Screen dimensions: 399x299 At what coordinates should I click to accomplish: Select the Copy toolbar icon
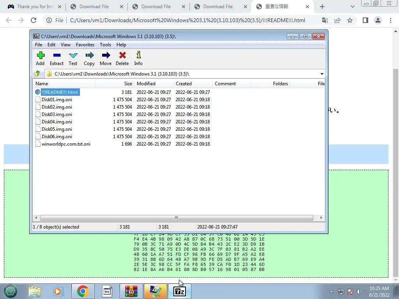coord(89,58)
